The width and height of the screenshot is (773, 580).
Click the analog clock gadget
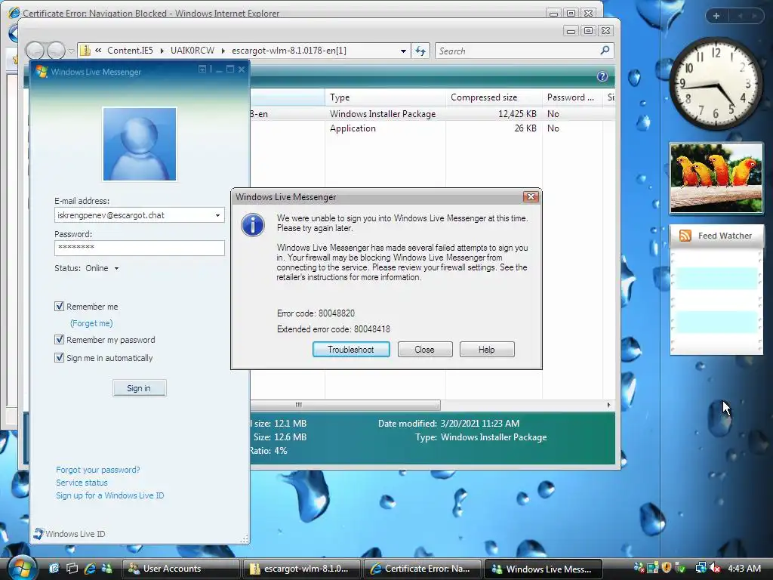(716, 84)
